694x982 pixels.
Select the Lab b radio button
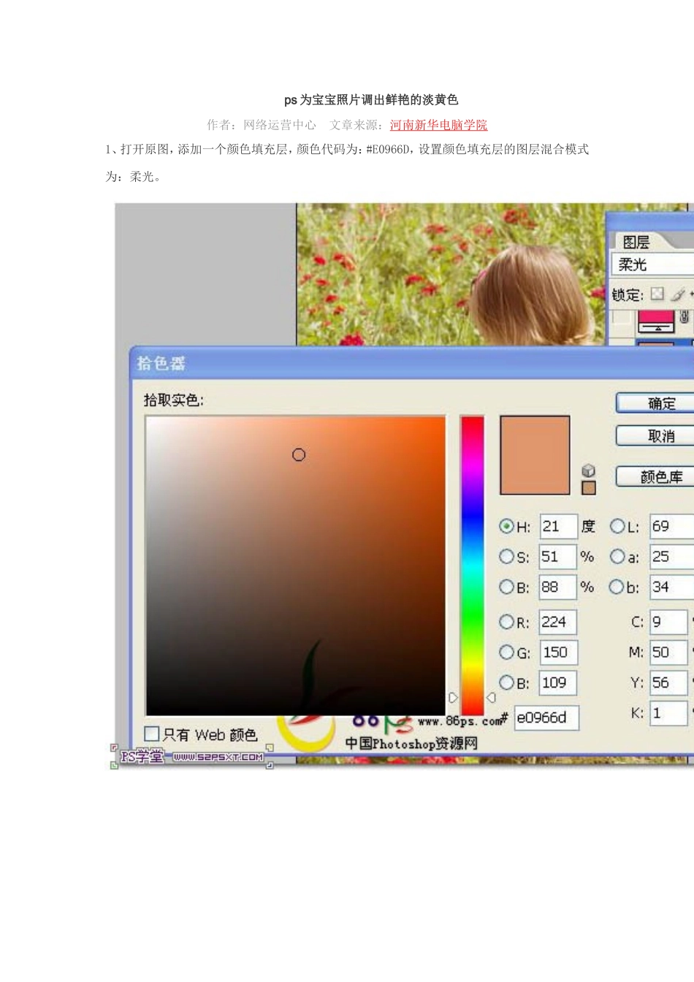(617, 587)
